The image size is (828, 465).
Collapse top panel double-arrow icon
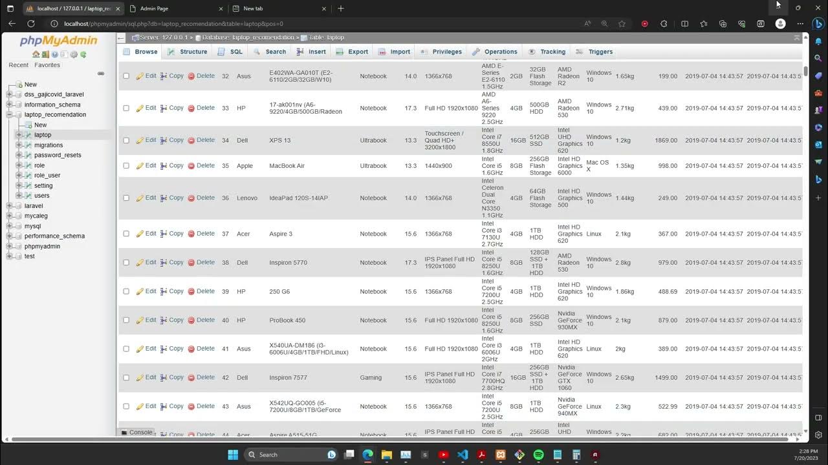click(796, 37)
